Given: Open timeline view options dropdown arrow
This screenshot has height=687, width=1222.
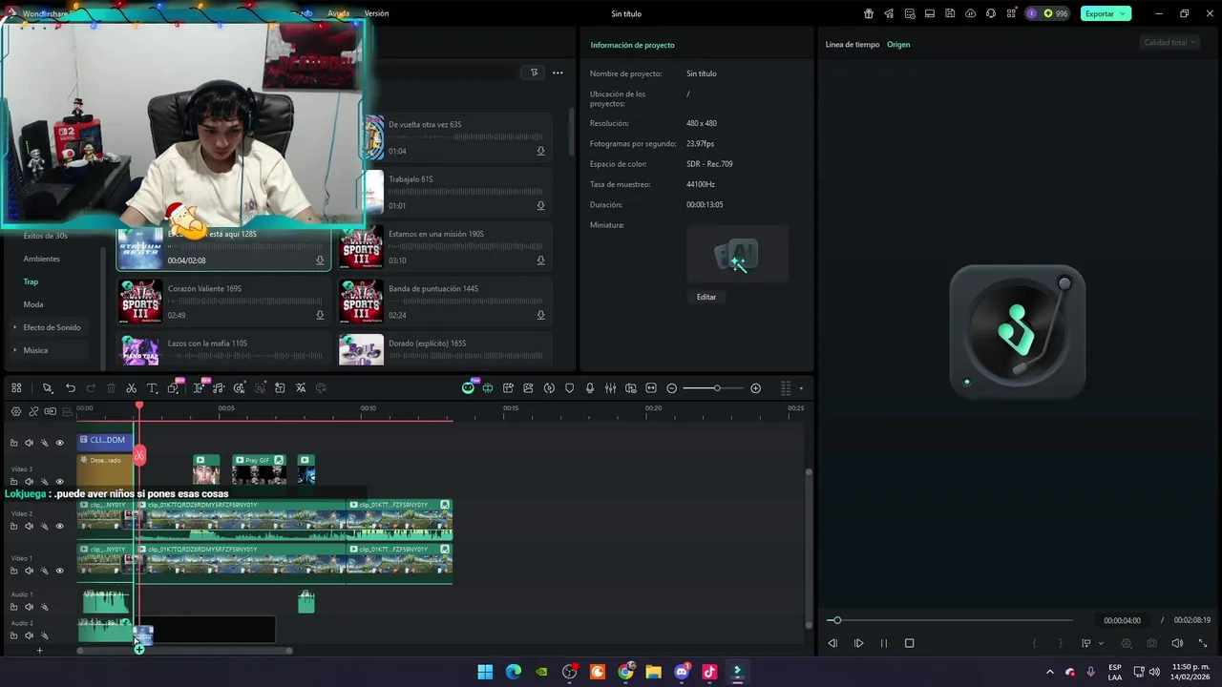Looking at the screenshot, I should 801,388.
